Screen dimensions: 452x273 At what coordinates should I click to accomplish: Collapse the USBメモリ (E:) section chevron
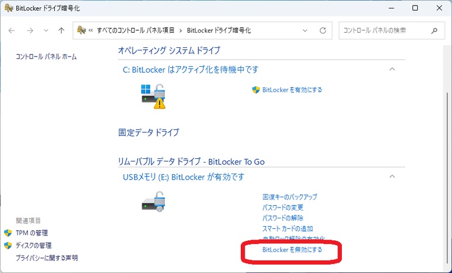pos(392,176)
